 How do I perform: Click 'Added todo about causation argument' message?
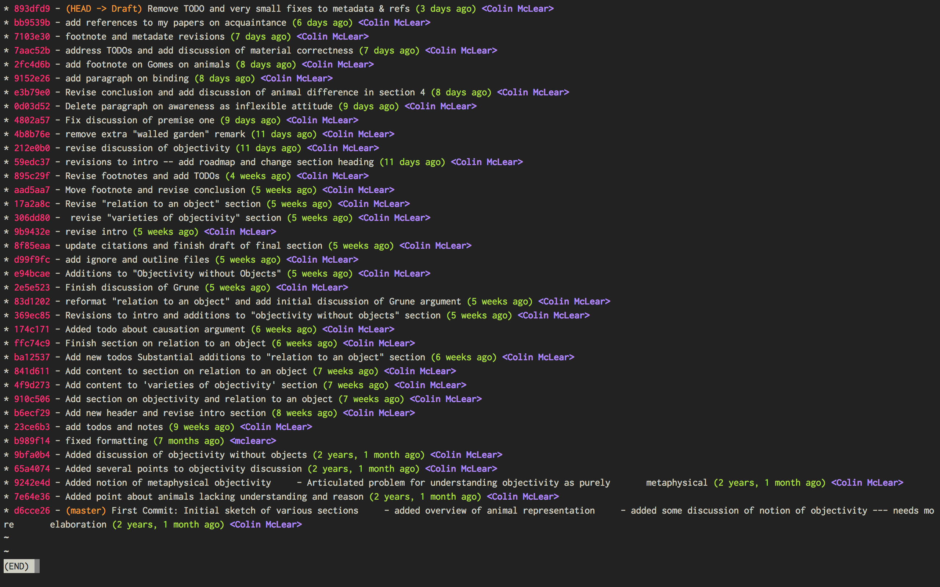tap(155, 330)
